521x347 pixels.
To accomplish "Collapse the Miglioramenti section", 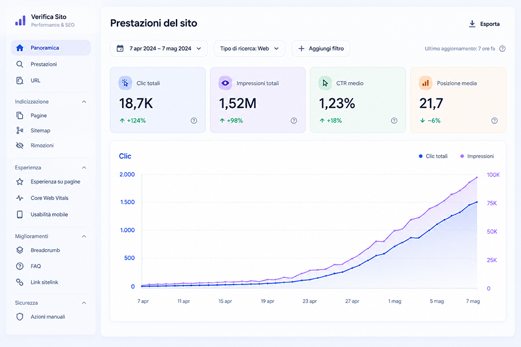I will [x=84, y=237].
